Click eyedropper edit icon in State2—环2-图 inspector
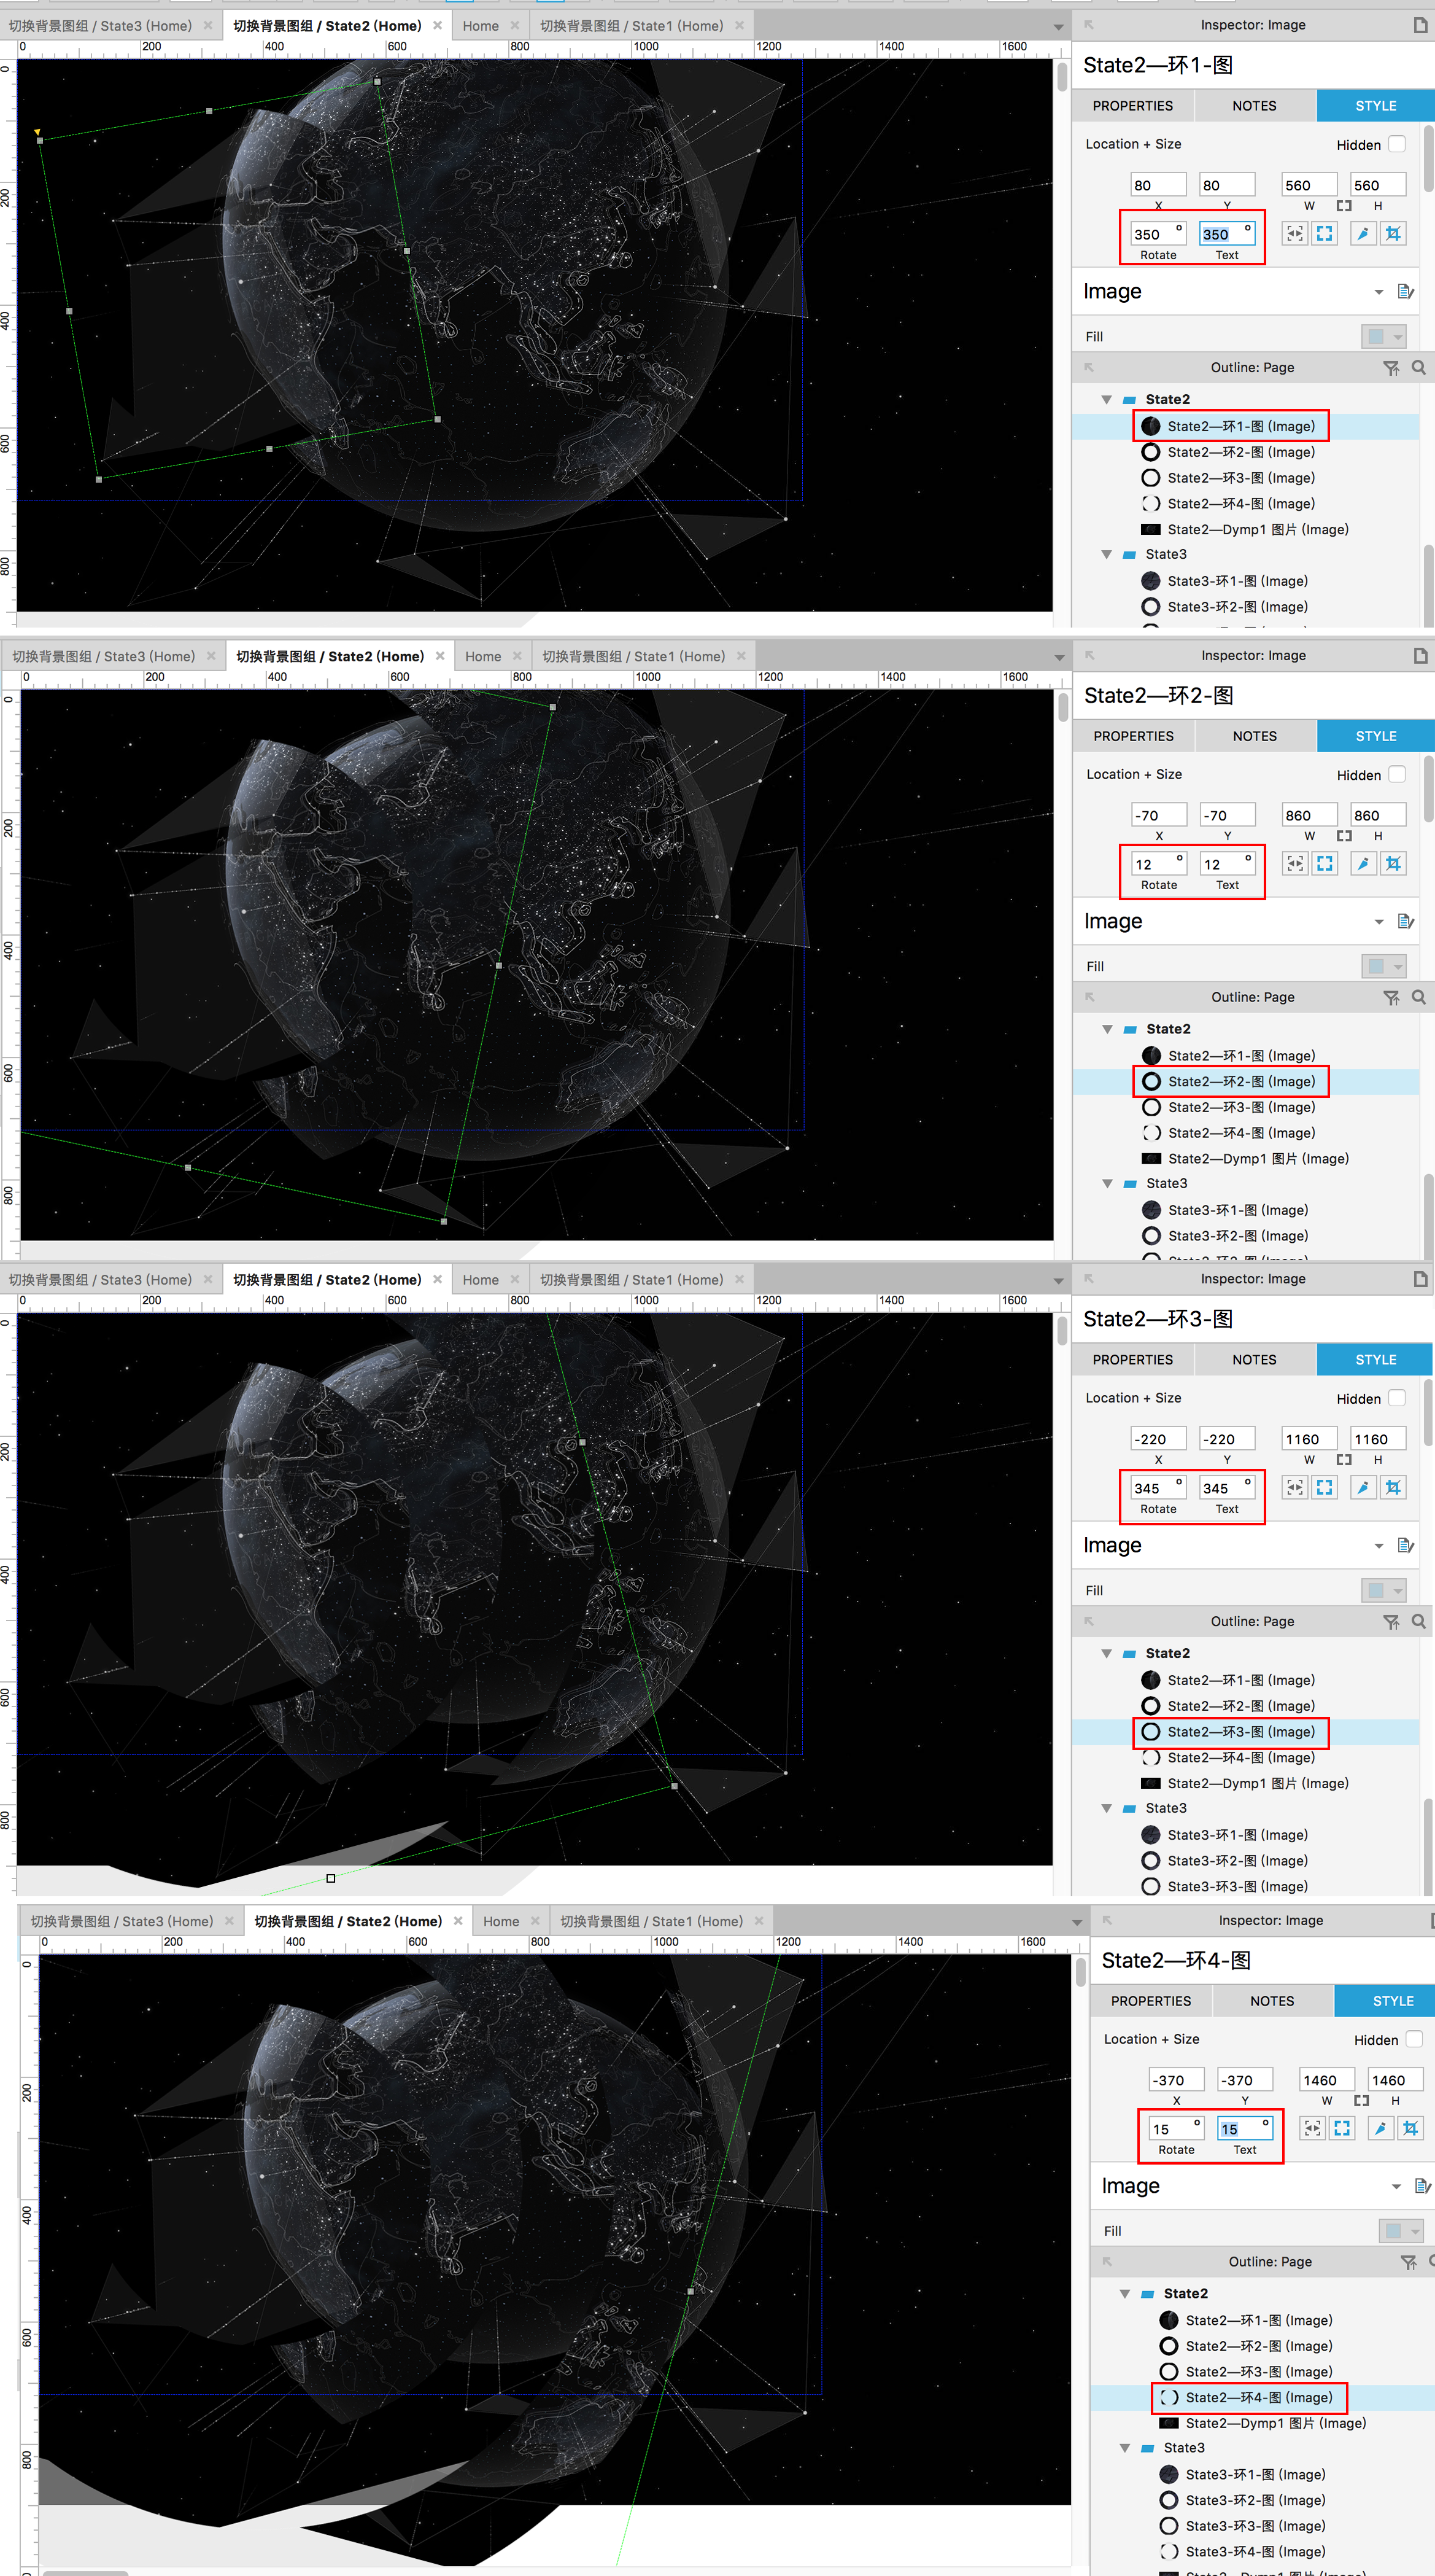The width and height of the screenshot is (1435, 2576). (1363, 863)
